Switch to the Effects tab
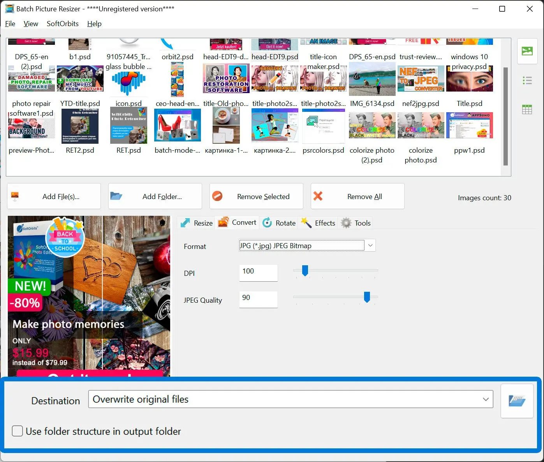The image size is (544, 462). (318, 223)
